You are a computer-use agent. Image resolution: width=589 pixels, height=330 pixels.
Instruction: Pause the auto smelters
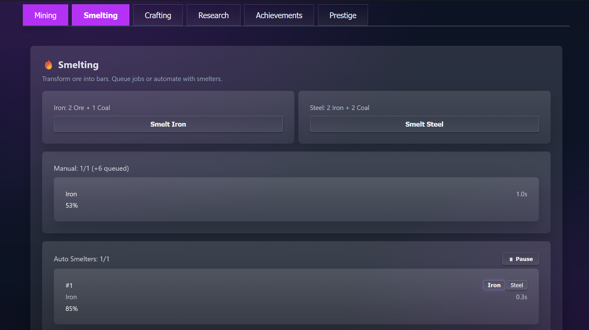click(x=520, y=259)
